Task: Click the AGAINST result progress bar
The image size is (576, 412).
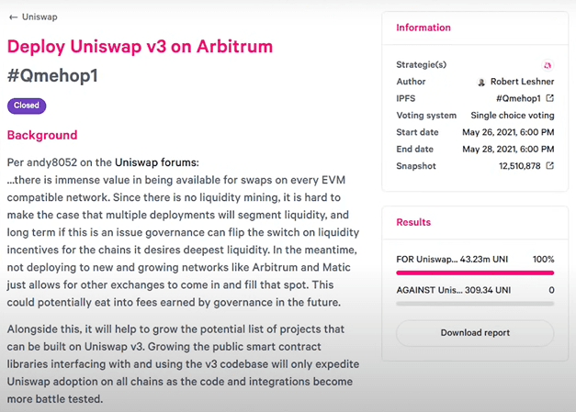Action: [475, 304]
